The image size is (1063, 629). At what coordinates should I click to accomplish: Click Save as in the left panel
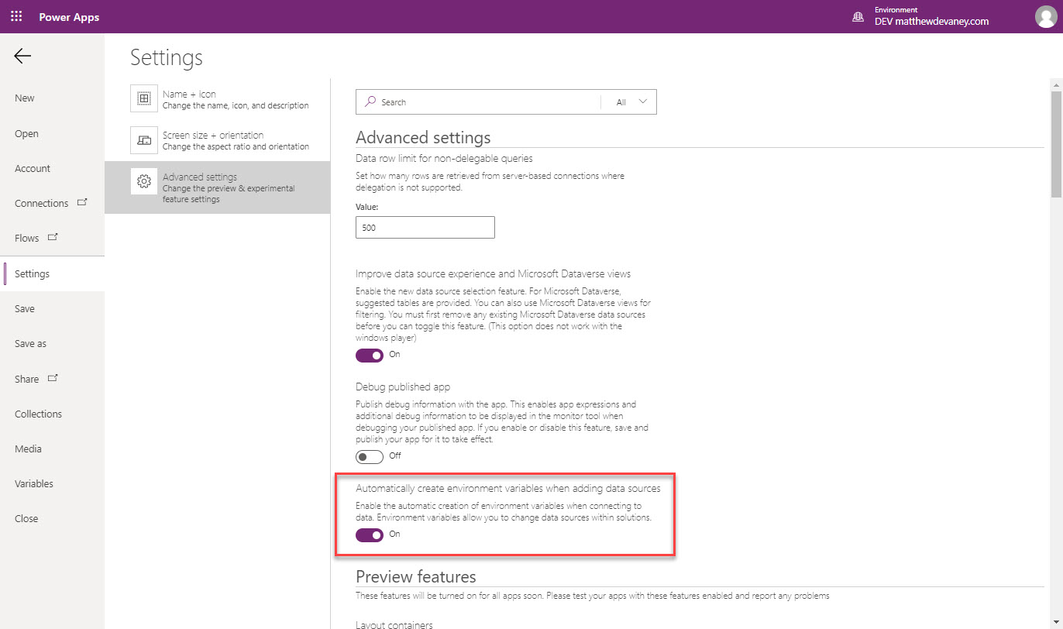pos(29,343)
